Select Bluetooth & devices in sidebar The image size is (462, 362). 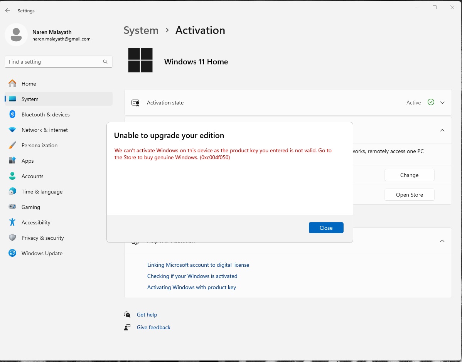pos(58,114)
